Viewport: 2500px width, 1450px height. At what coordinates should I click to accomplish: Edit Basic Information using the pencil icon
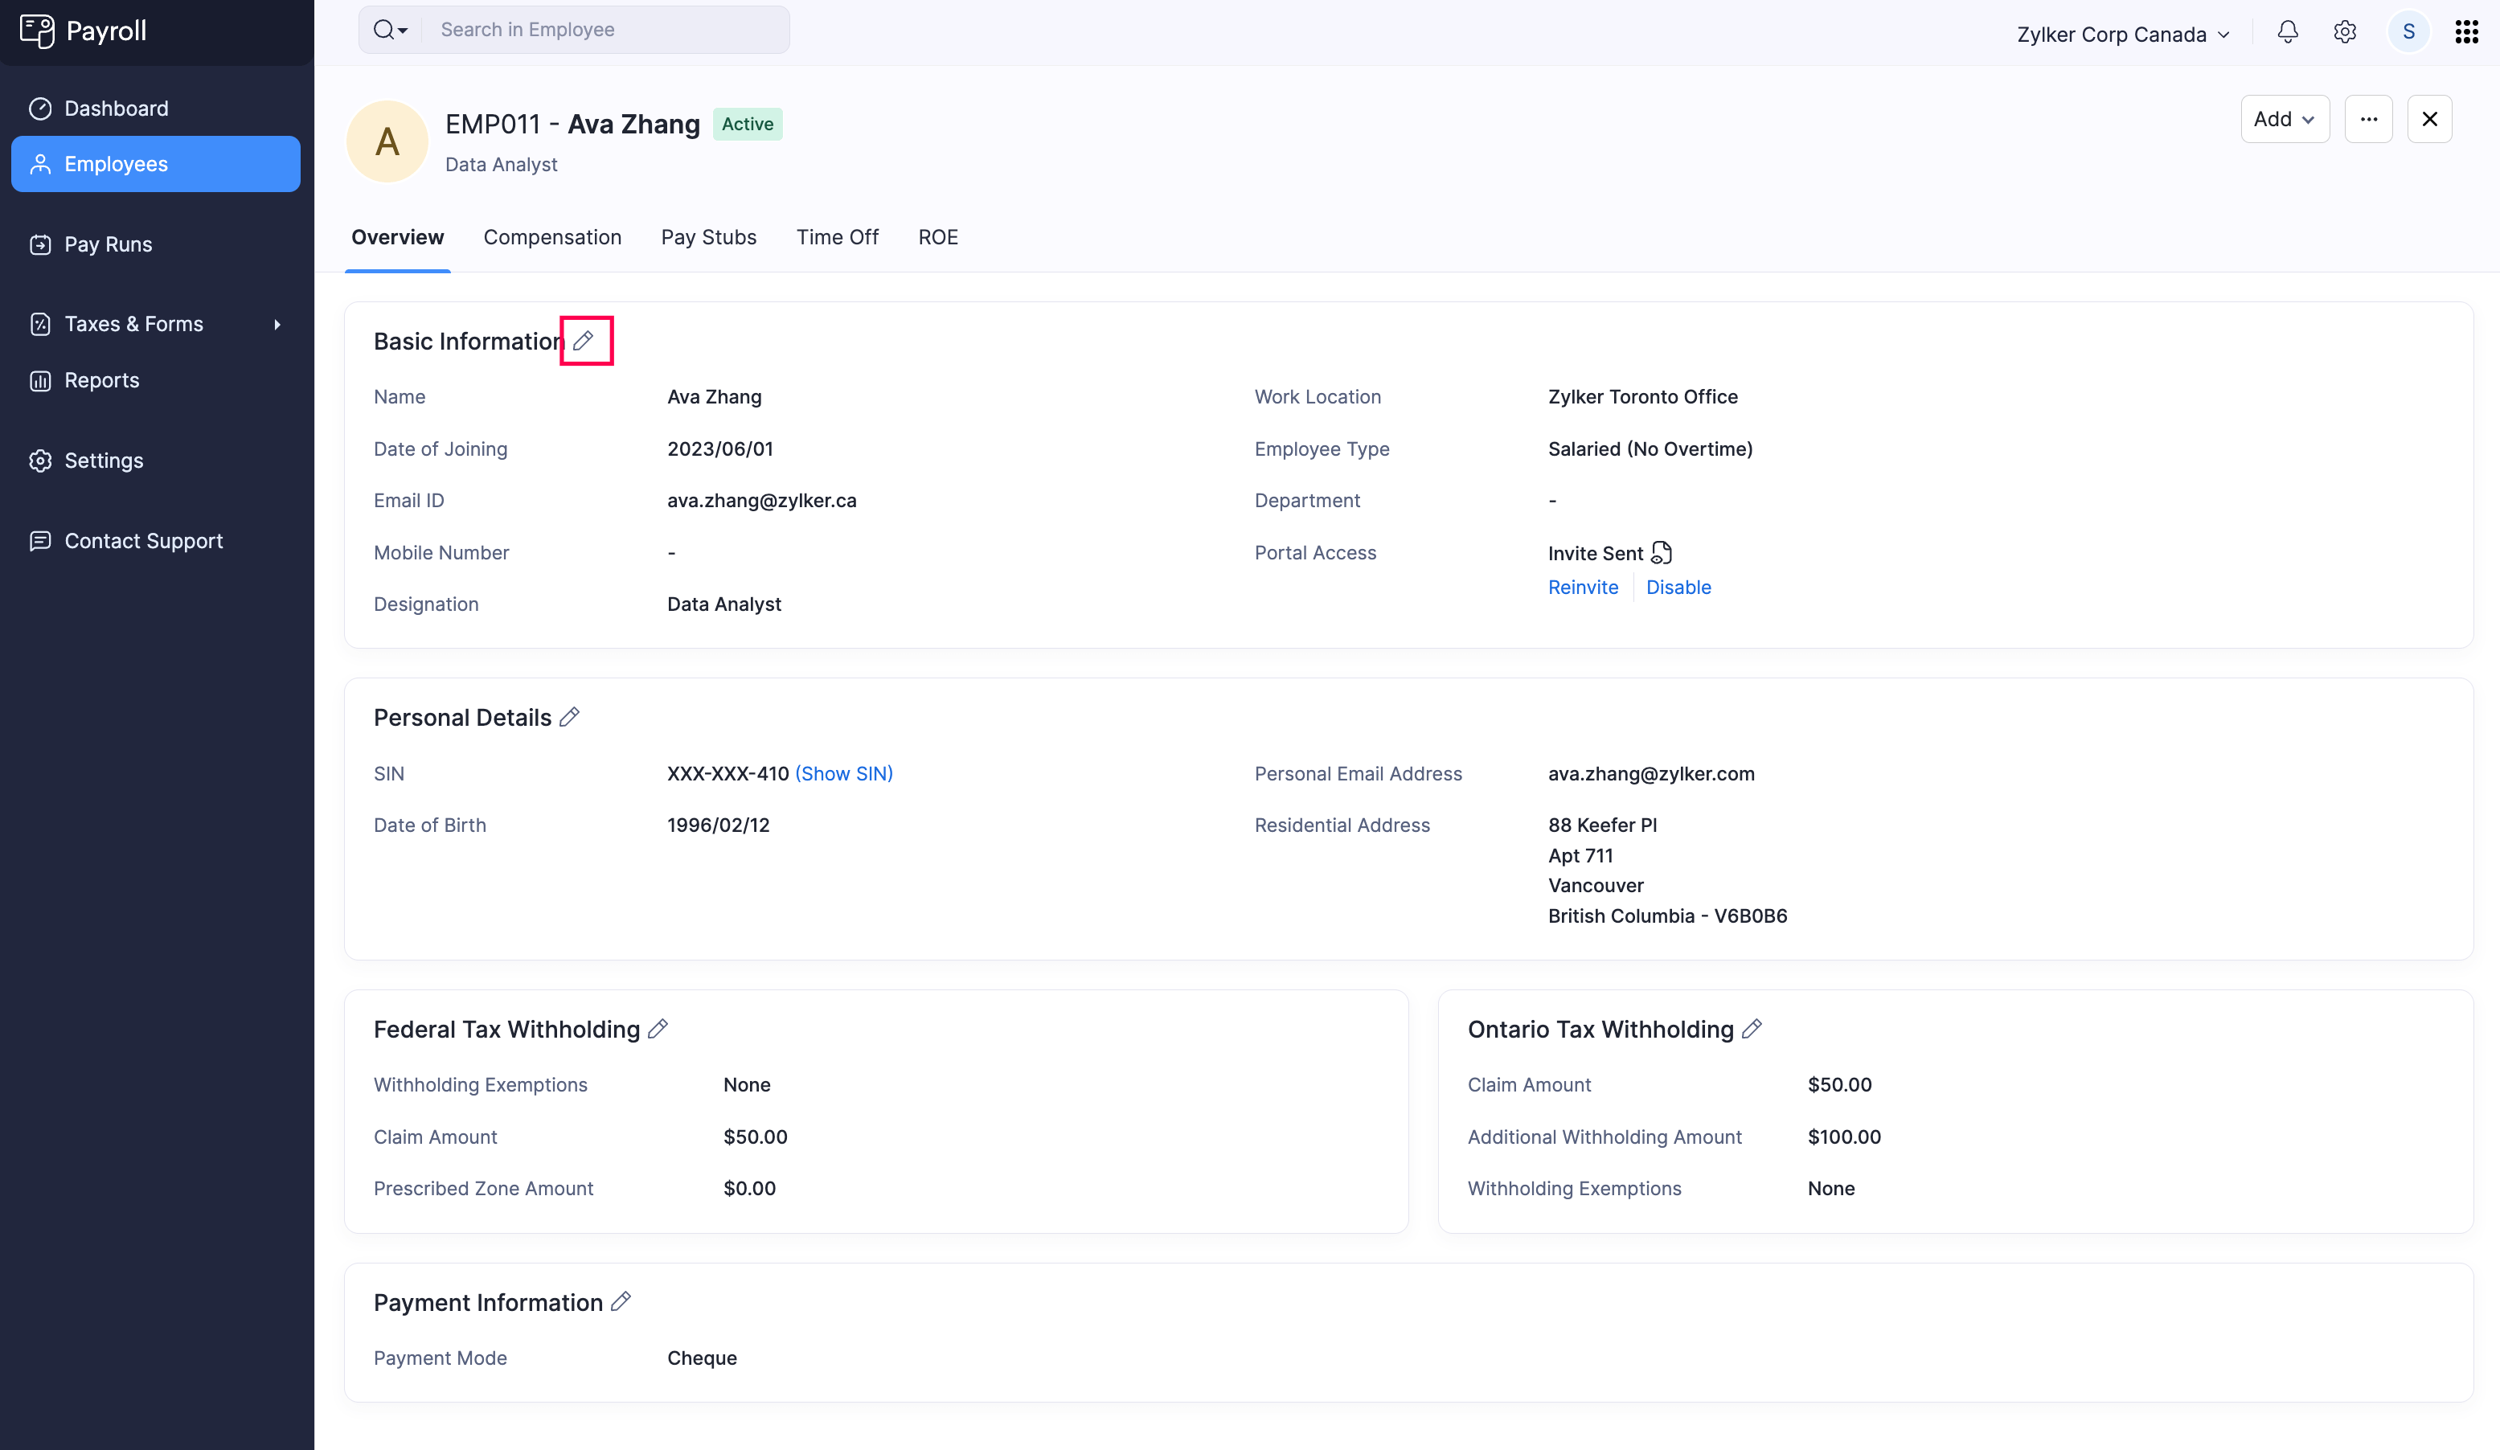point(585,340)
